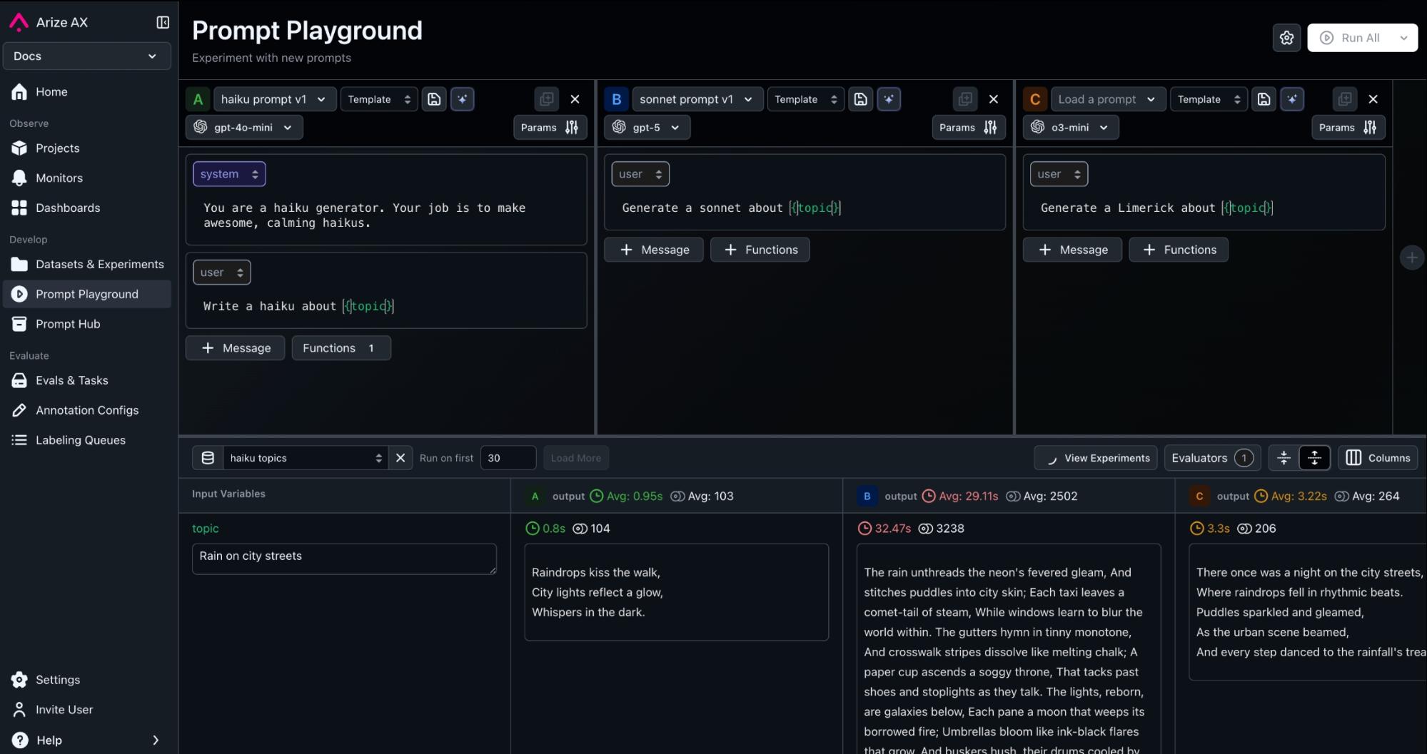Collapse the left sidebar panel icon

163,22
